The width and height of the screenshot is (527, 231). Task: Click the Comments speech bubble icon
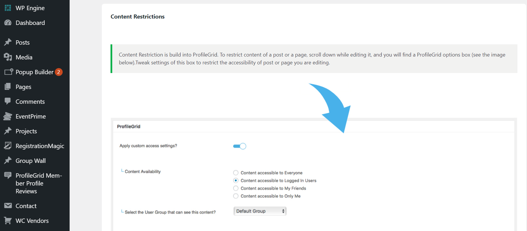tap(8, 101)
